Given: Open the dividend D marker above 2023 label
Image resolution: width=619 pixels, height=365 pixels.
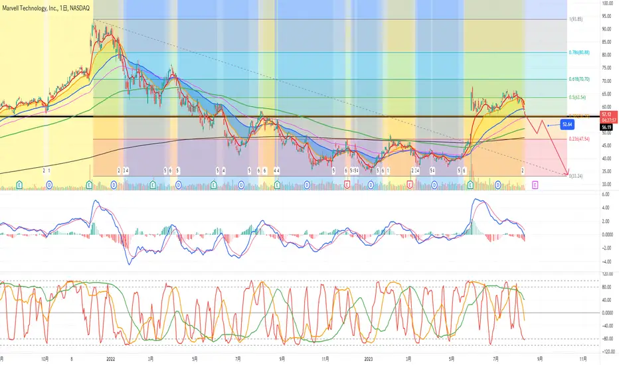Looking at the screenshot, I should pos(371,184).
